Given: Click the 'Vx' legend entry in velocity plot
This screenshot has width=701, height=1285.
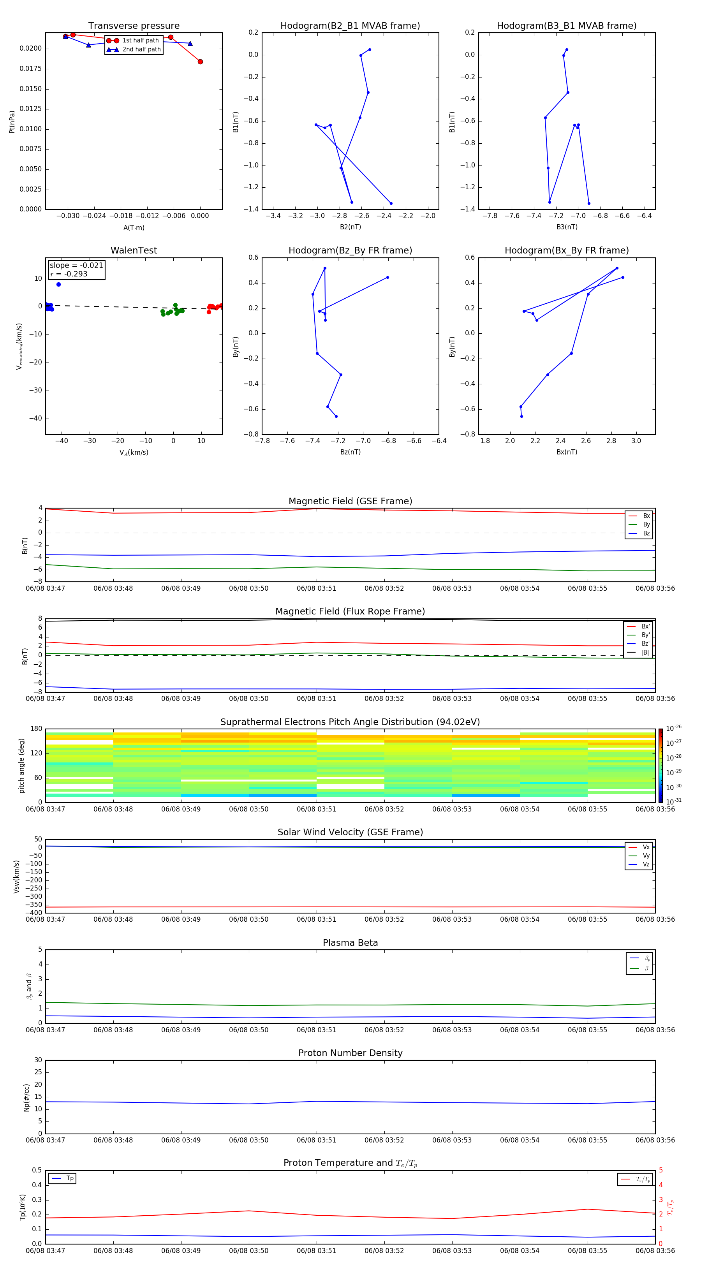Looking at the screenshot, I should [639, 848].
